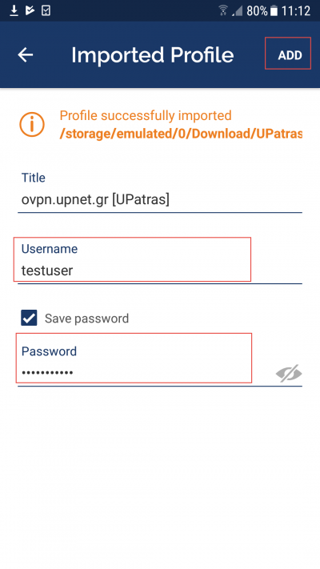Image resolution: width=320 pixels, height=569 pixels.
Task: Tap the 11:12 clock in the status bar
Action: point(296,11)
